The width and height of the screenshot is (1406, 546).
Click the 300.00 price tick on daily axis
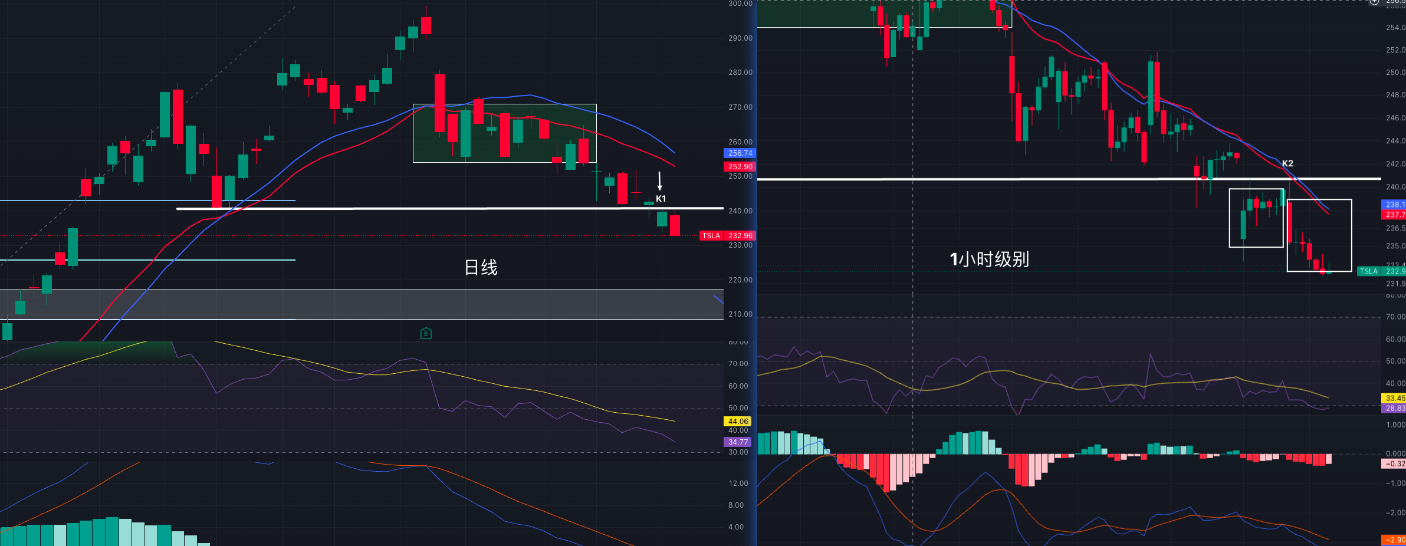coord(740,4)
